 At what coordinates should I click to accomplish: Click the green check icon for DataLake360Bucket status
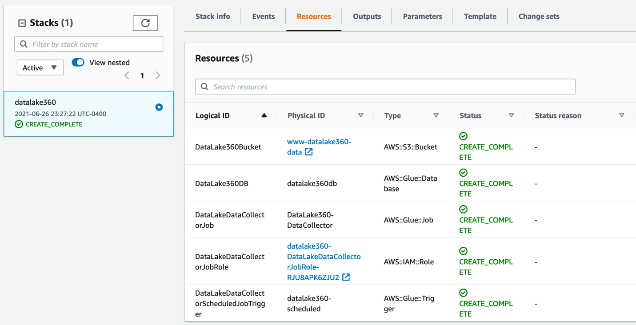(463, 136)
